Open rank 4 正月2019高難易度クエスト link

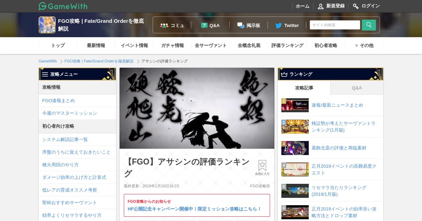point(344,169)
